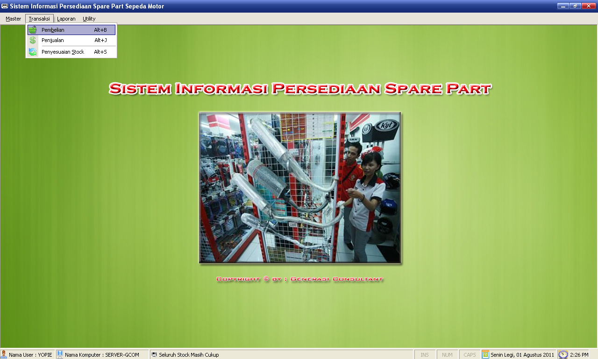598x359 pixels.
Task: Open the Utility menu
Action: (x=89, y=19)
